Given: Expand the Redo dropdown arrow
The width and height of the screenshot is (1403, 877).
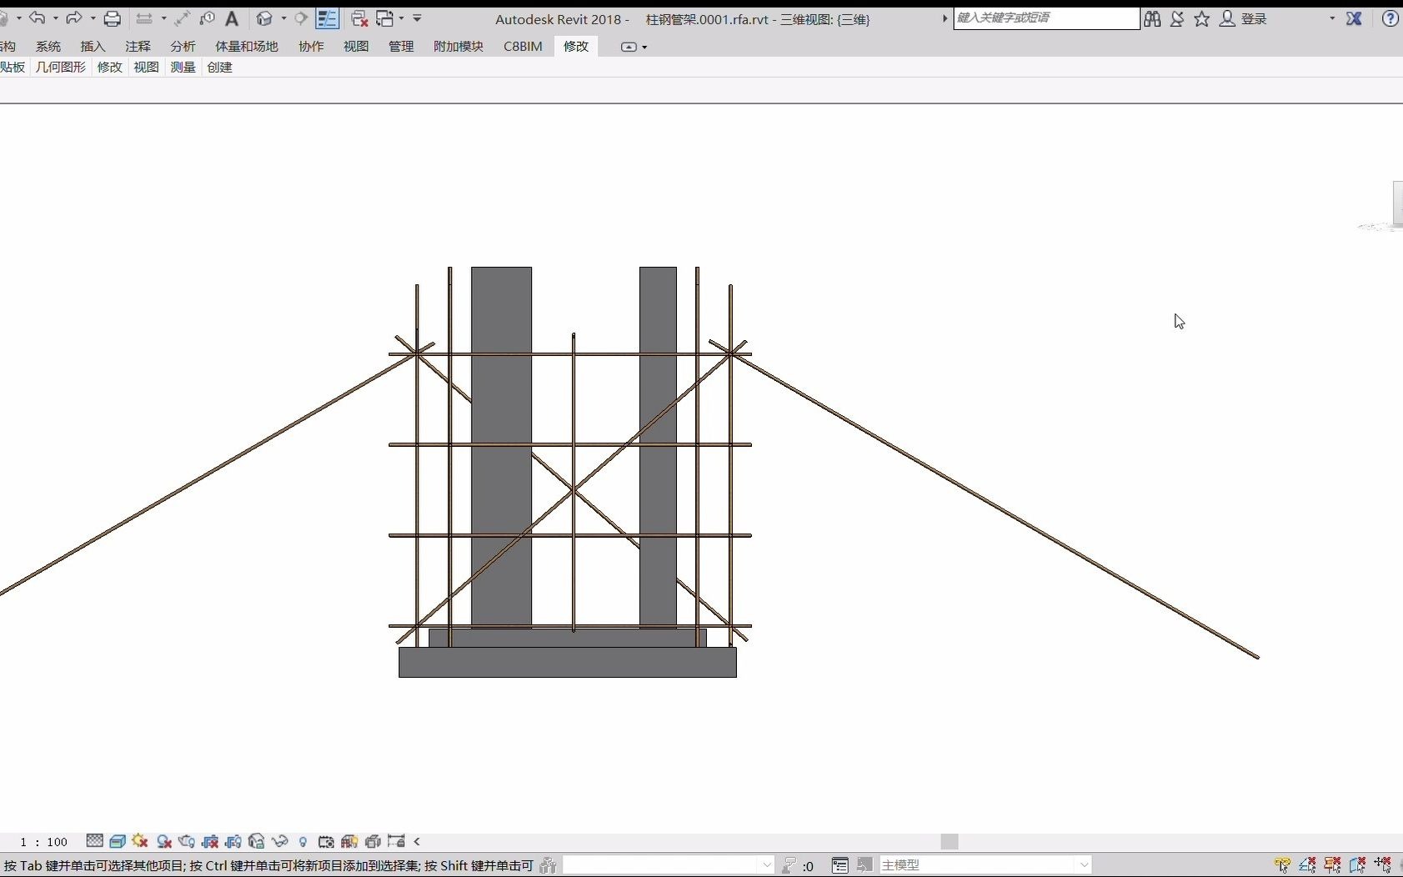Looking at the screenshot, I should point(92,18).
